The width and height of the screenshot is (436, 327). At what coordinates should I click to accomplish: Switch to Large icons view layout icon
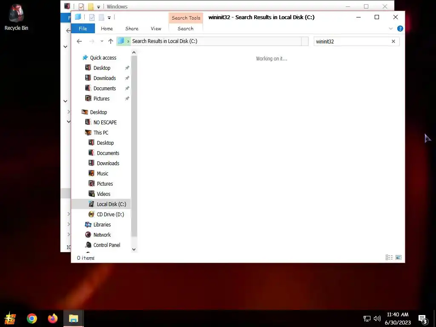tap(399, 258)
